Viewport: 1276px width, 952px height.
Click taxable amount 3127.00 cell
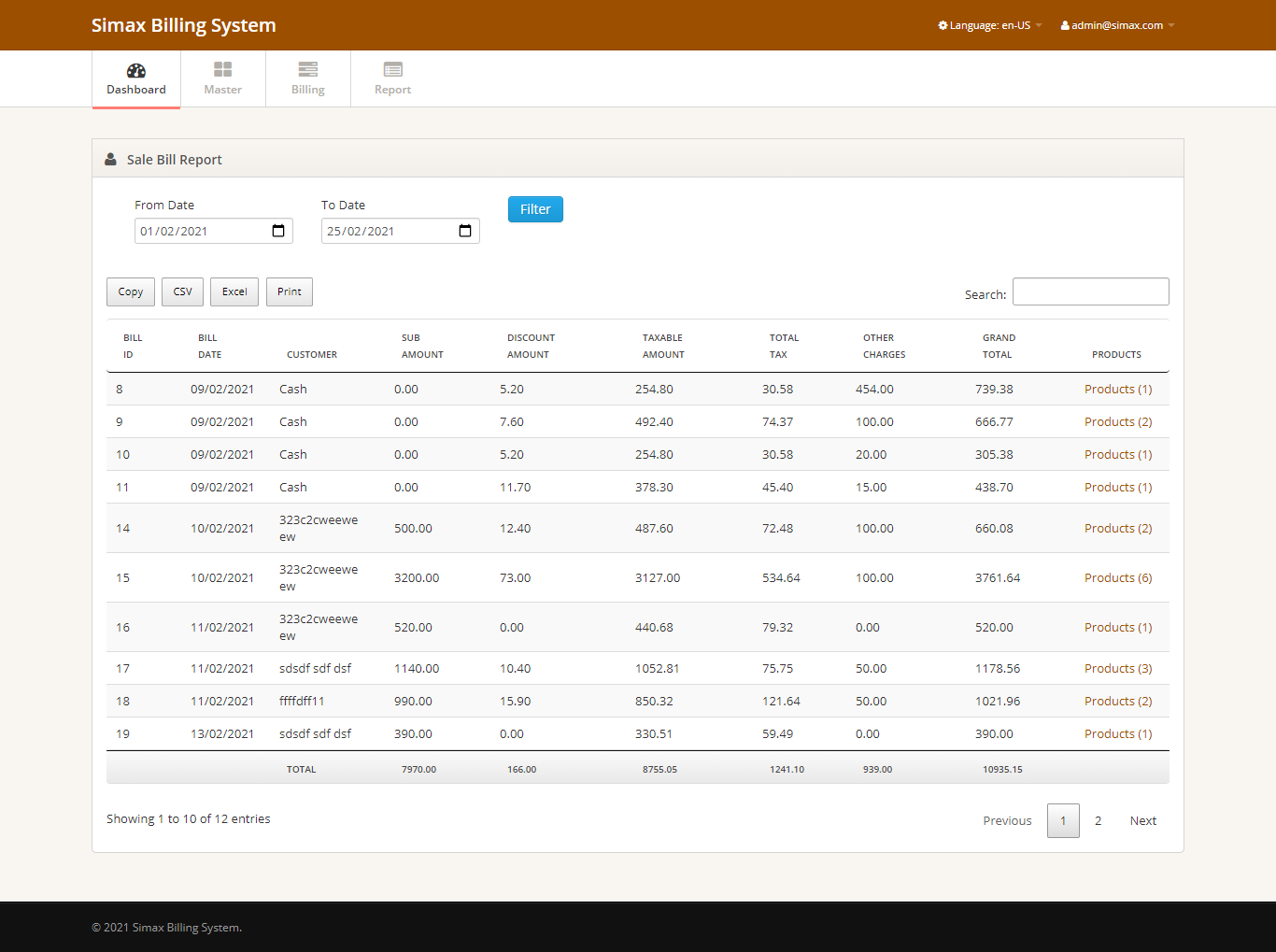[x=658, y=577]
